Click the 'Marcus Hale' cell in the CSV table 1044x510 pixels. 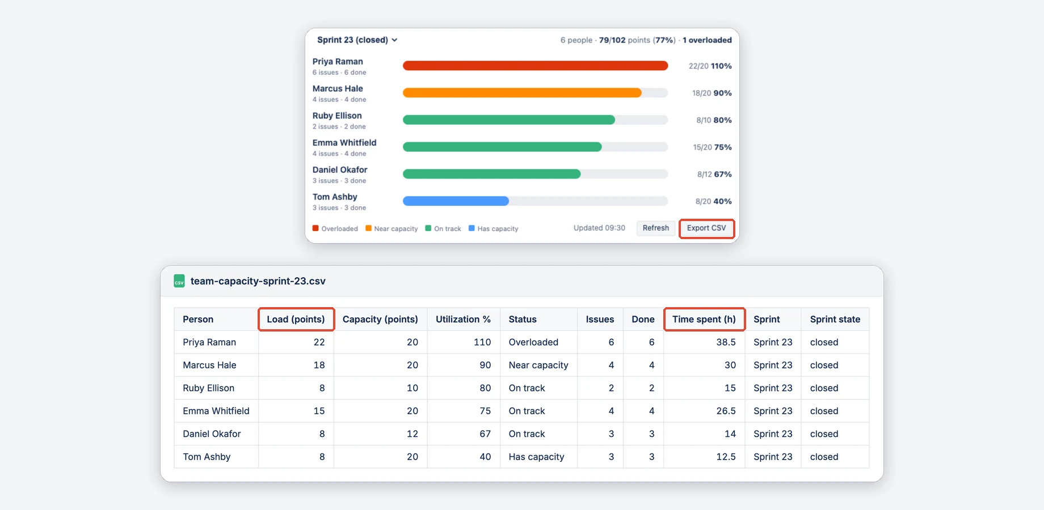pos(216,365)
